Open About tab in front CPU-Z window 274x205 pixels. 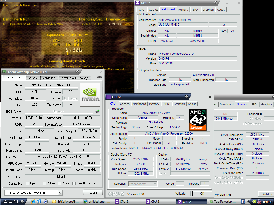point(192,104)
